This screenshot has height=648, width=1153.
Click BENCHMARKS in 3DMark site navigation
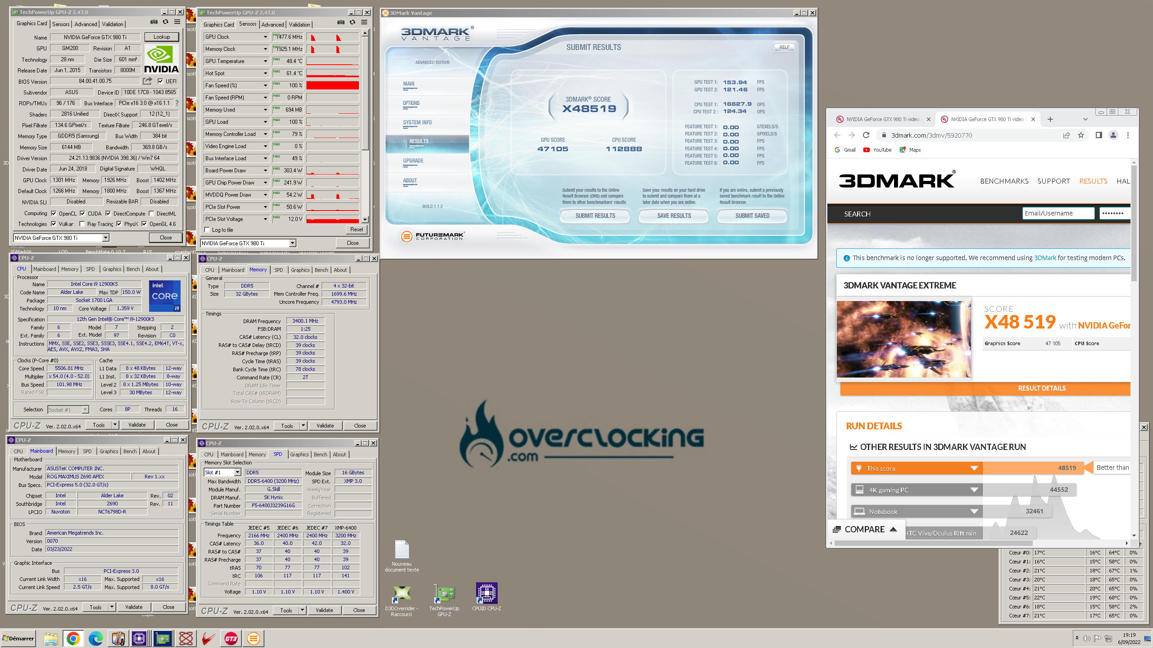coord(1004,181)
